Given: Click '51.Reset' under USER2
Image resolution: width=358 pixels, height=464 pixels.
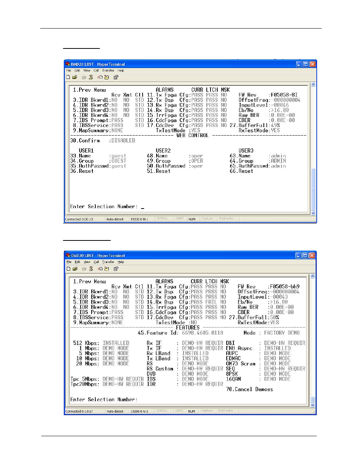Looking at the screenshot, I should 159,171.
